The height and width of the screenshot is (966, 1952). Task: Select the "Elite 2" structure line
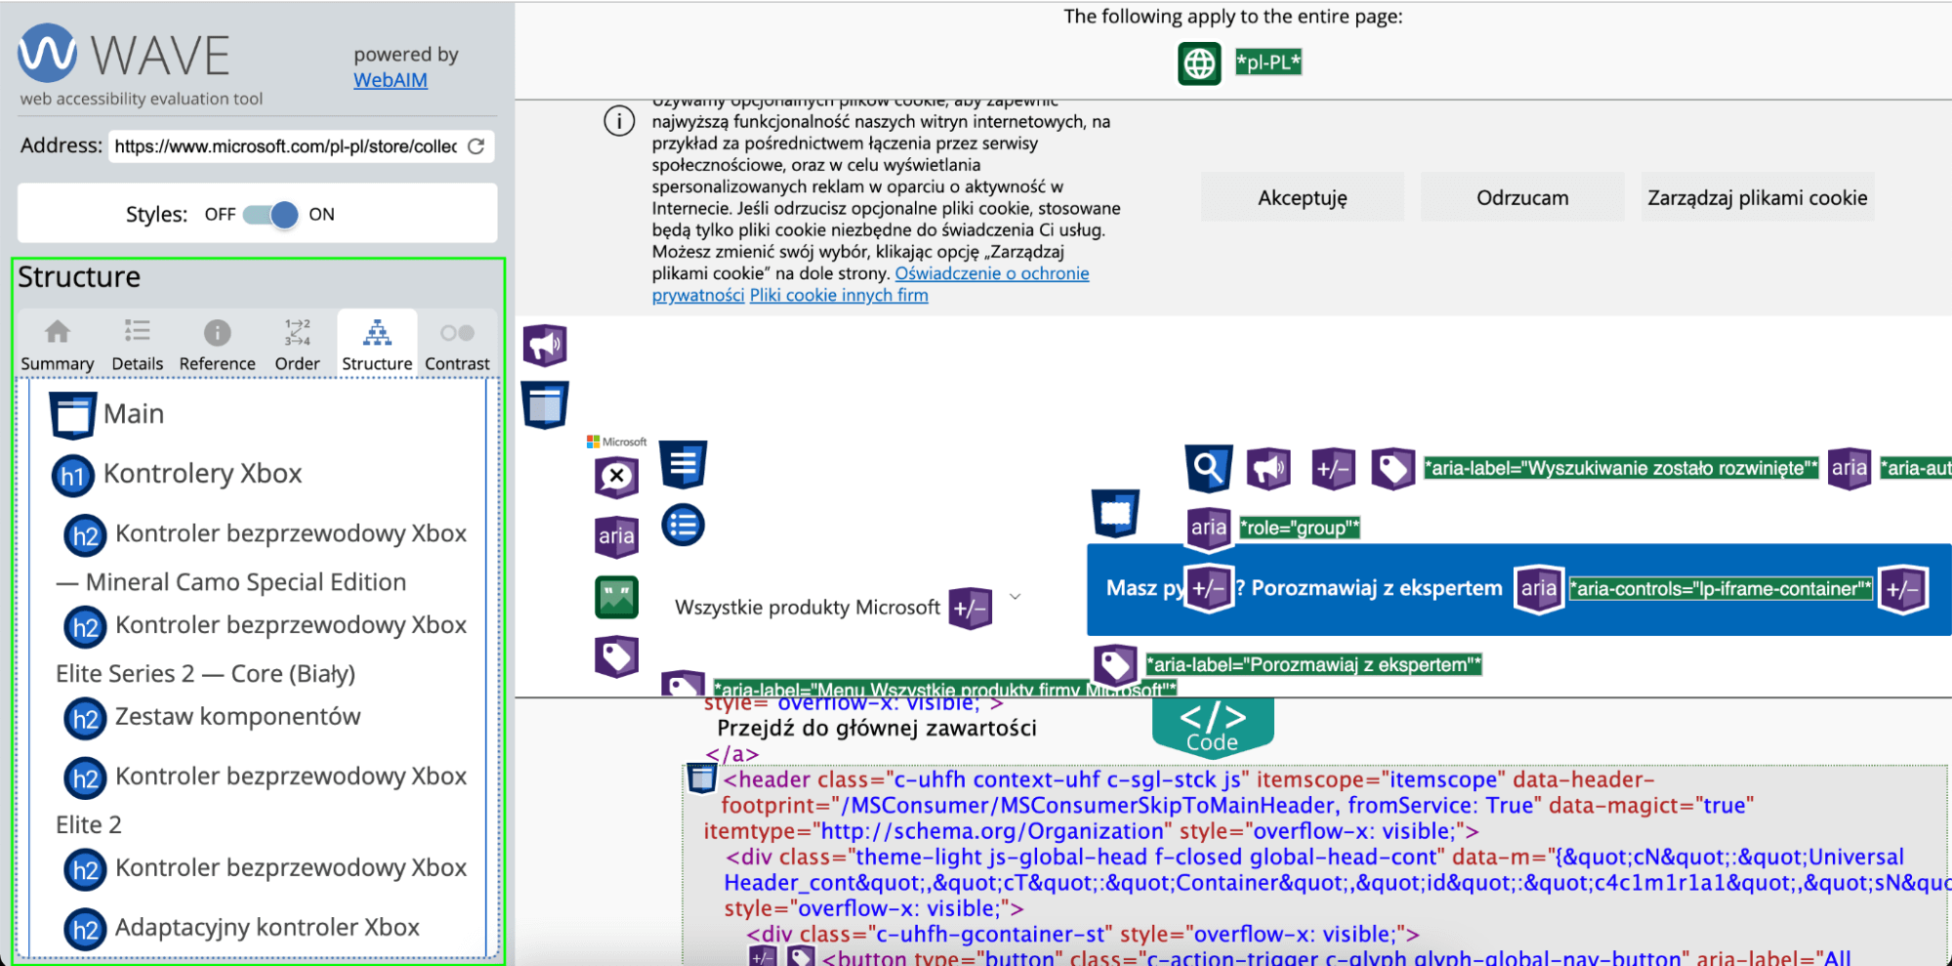click(89, 825)
